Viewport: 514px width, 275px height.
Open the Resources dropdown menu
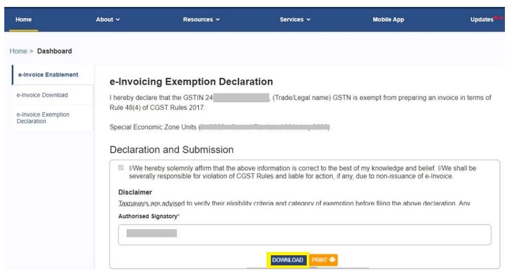(201, 20)
